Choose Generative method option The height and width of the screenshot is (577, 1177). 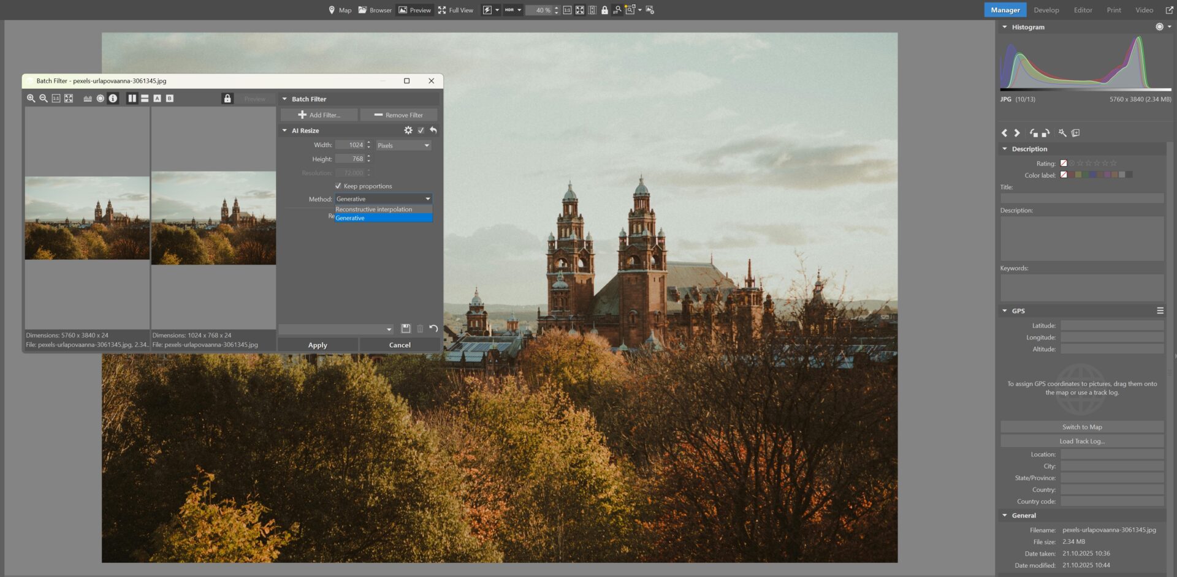click(x=384, y=218)
